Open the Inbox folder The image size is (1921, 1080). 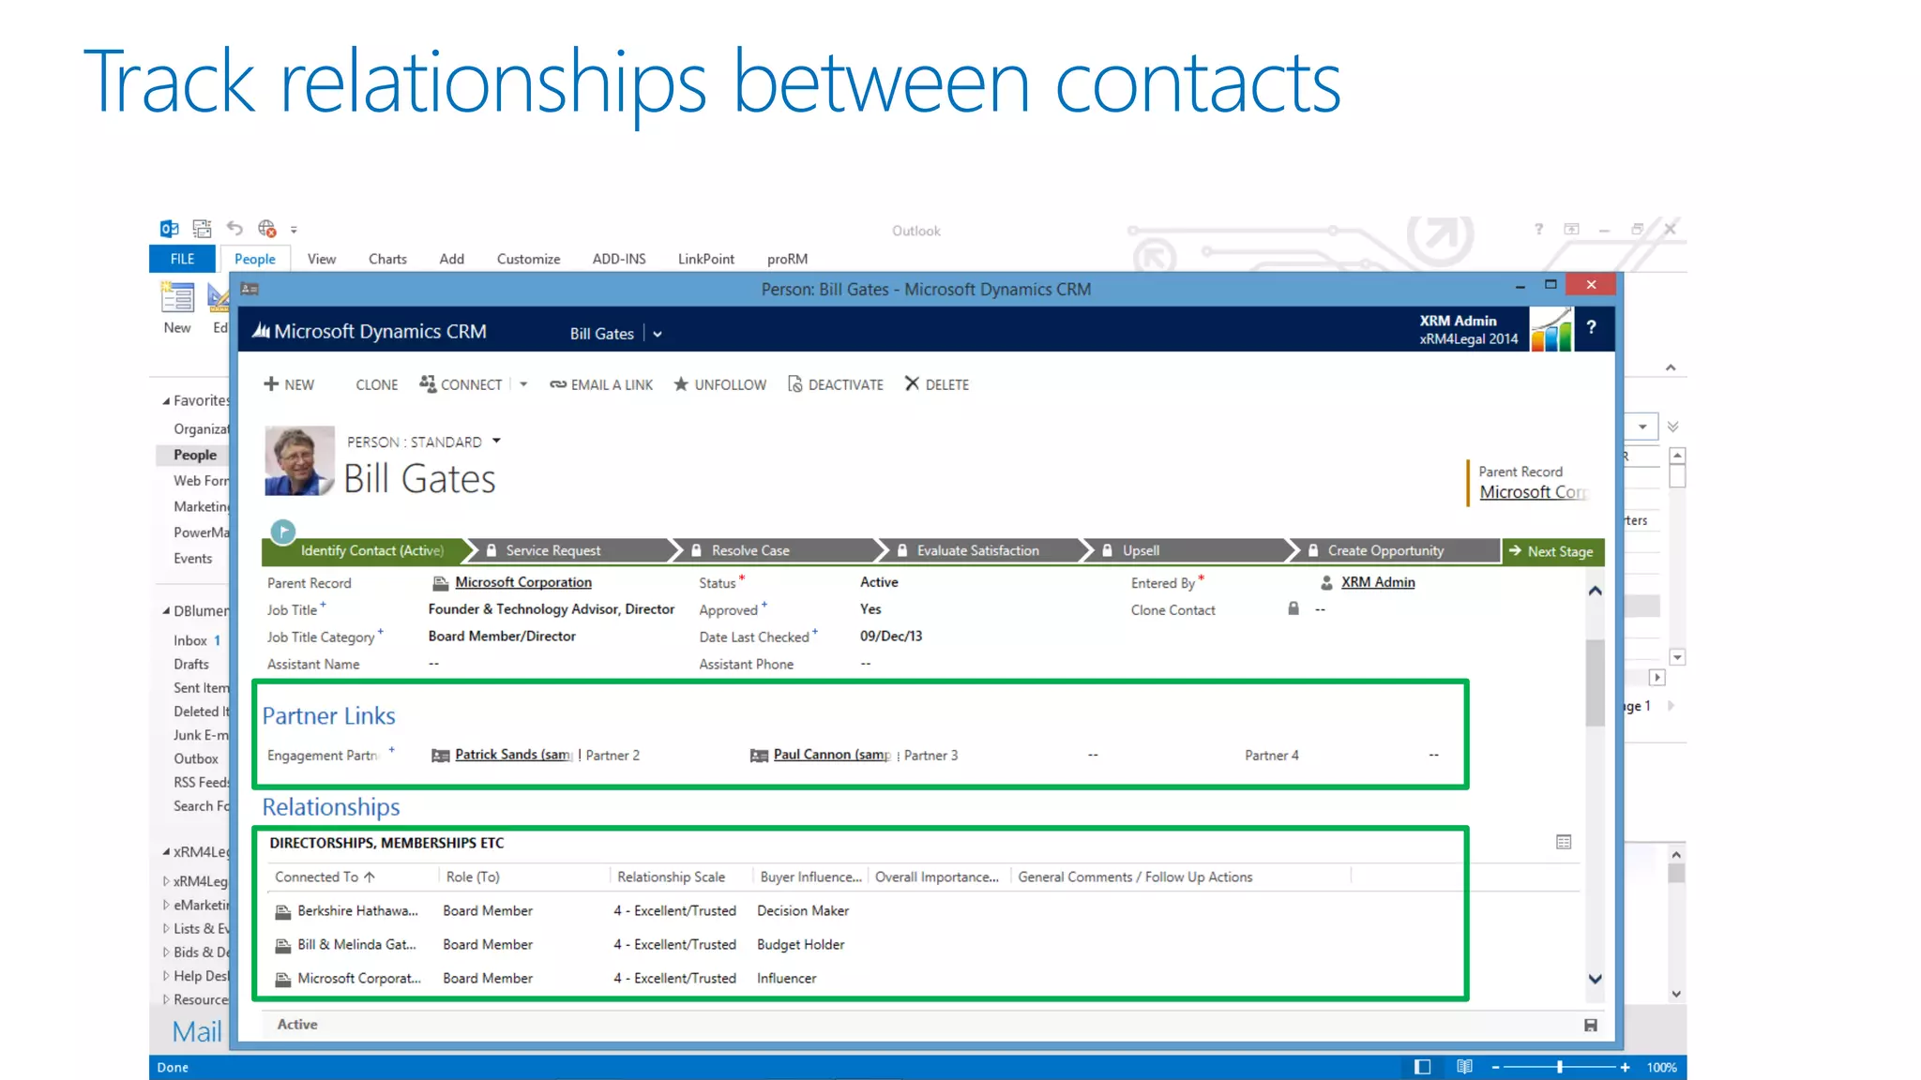point(189,640)
